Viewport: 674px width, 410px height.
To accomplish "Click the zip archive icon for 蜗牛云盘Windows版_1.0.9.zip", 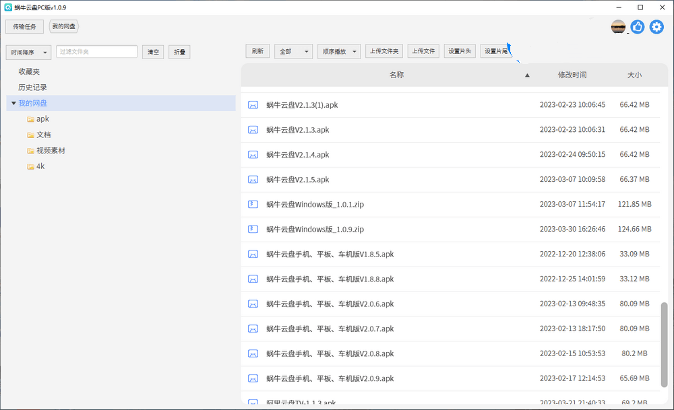I will 253,229.
